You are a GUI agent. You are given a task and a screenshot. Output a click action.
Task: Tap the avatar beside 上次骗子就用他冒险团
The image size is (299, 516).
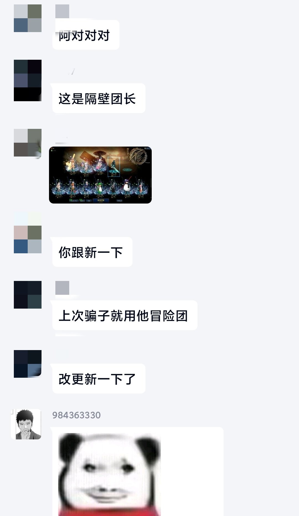coord(28,295)
